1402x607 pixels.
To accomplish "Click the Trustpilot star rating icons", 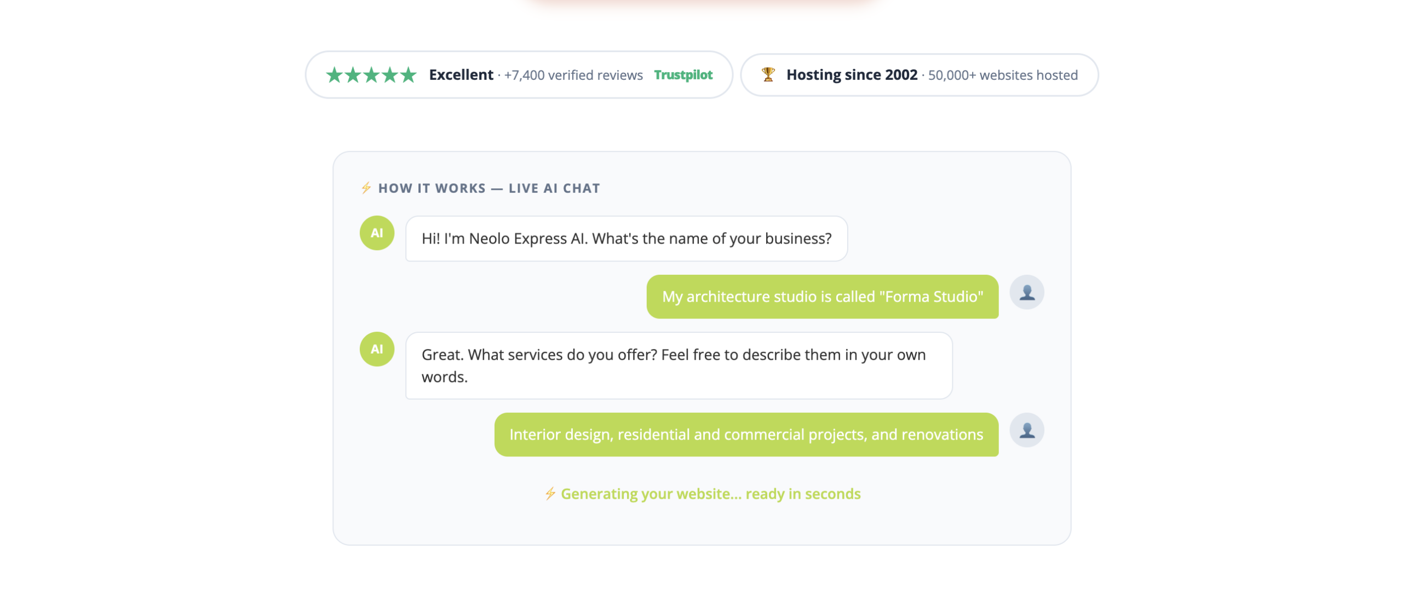I will [370, 75].
